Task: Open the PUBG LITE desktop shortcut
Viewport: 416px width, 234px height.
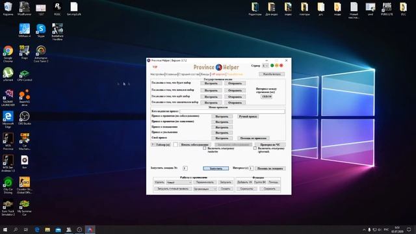Action: (387, 8)
